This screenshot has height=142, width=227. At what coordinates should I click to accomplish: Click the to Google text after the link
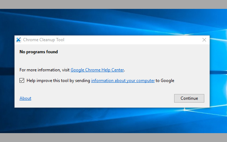tap(165, 81)
